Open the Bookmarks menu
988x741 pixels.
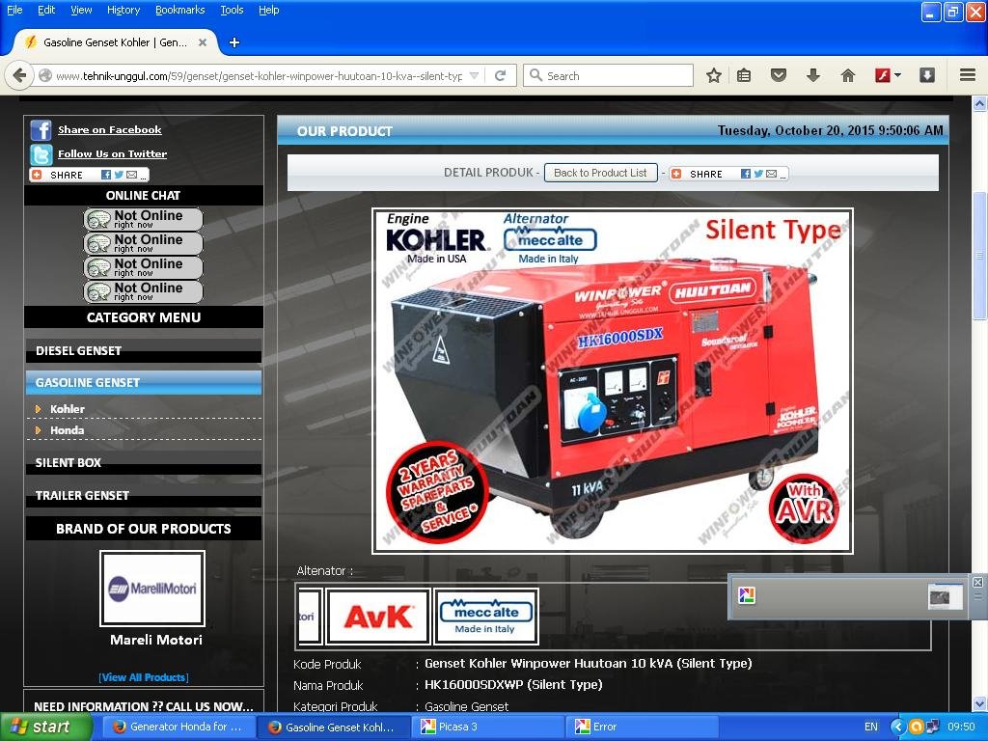pyautogui.click(x=180, y=10)
